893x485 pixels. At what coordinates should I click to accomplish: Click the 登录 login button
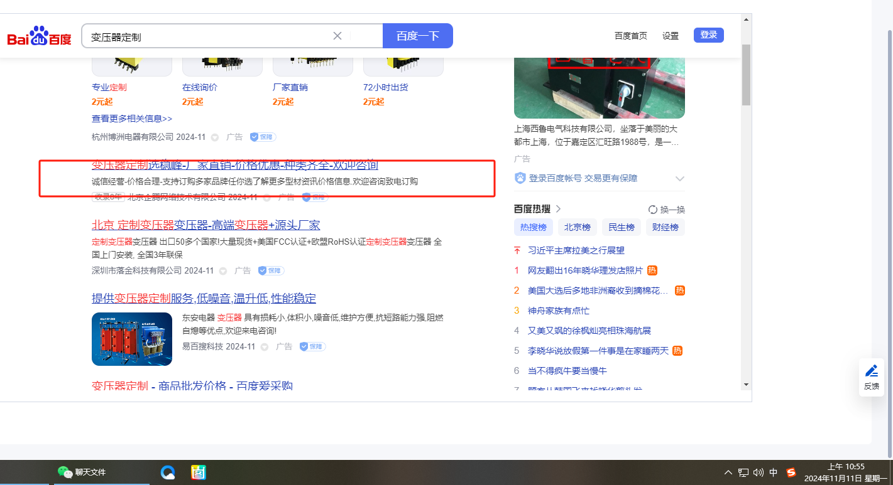pyautogui.click(x=708, y=35)
